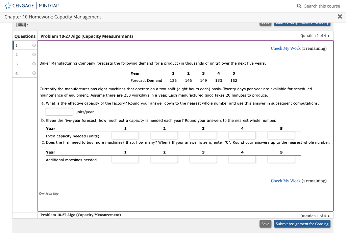Switch to question 2 in the Questions panel

(x=17, y=54)
